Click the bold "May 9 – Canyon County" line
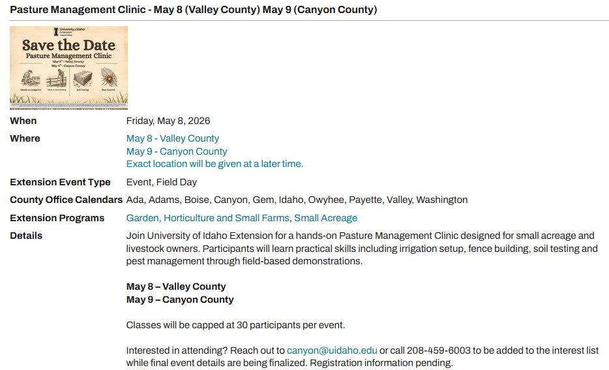The image size is (609, 370). pyautogui.click(x=180, y=300)
